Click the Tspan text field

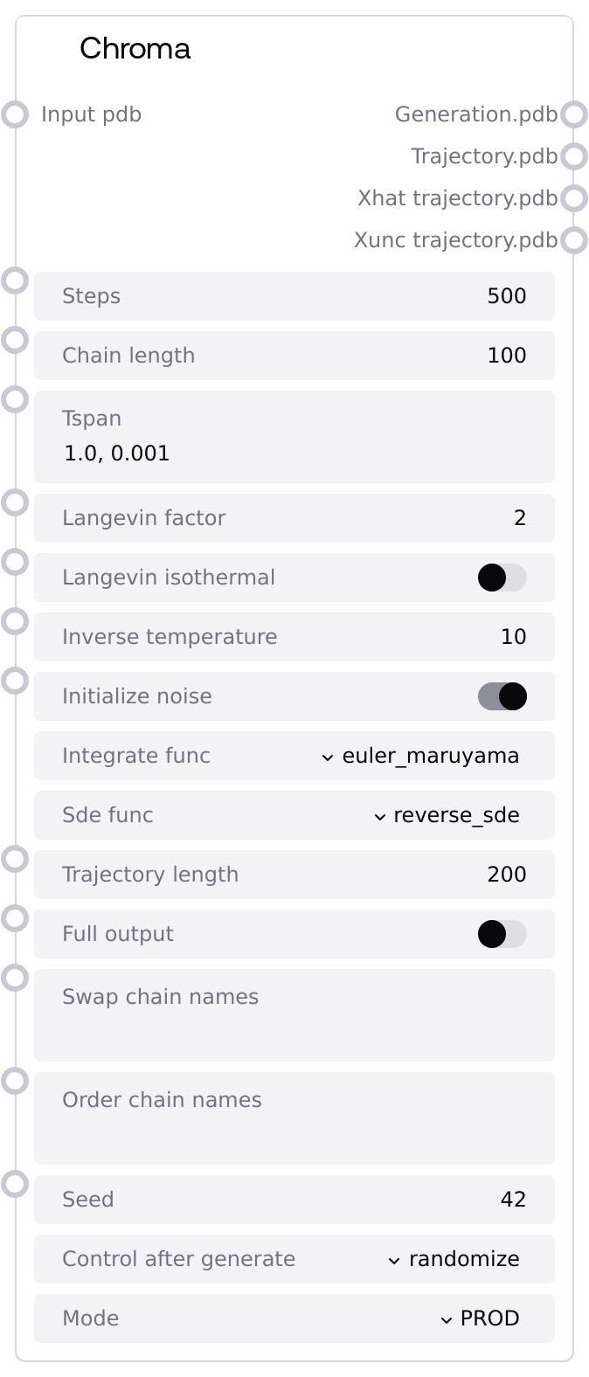point(294,453)
